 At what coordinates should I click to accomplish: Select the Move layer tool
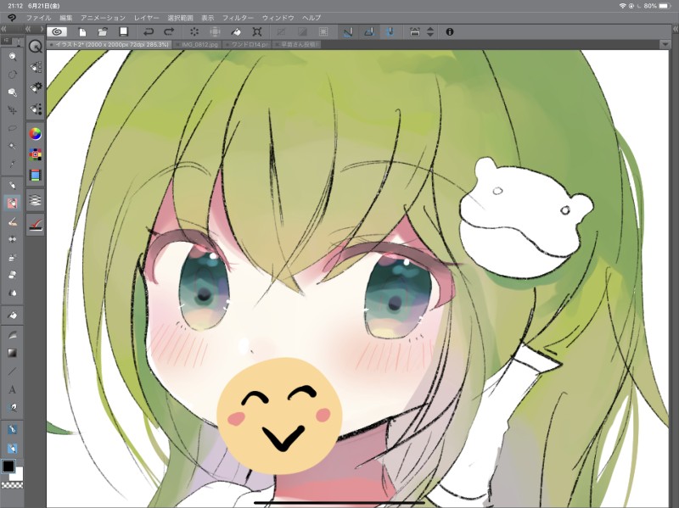click(13, 110)
